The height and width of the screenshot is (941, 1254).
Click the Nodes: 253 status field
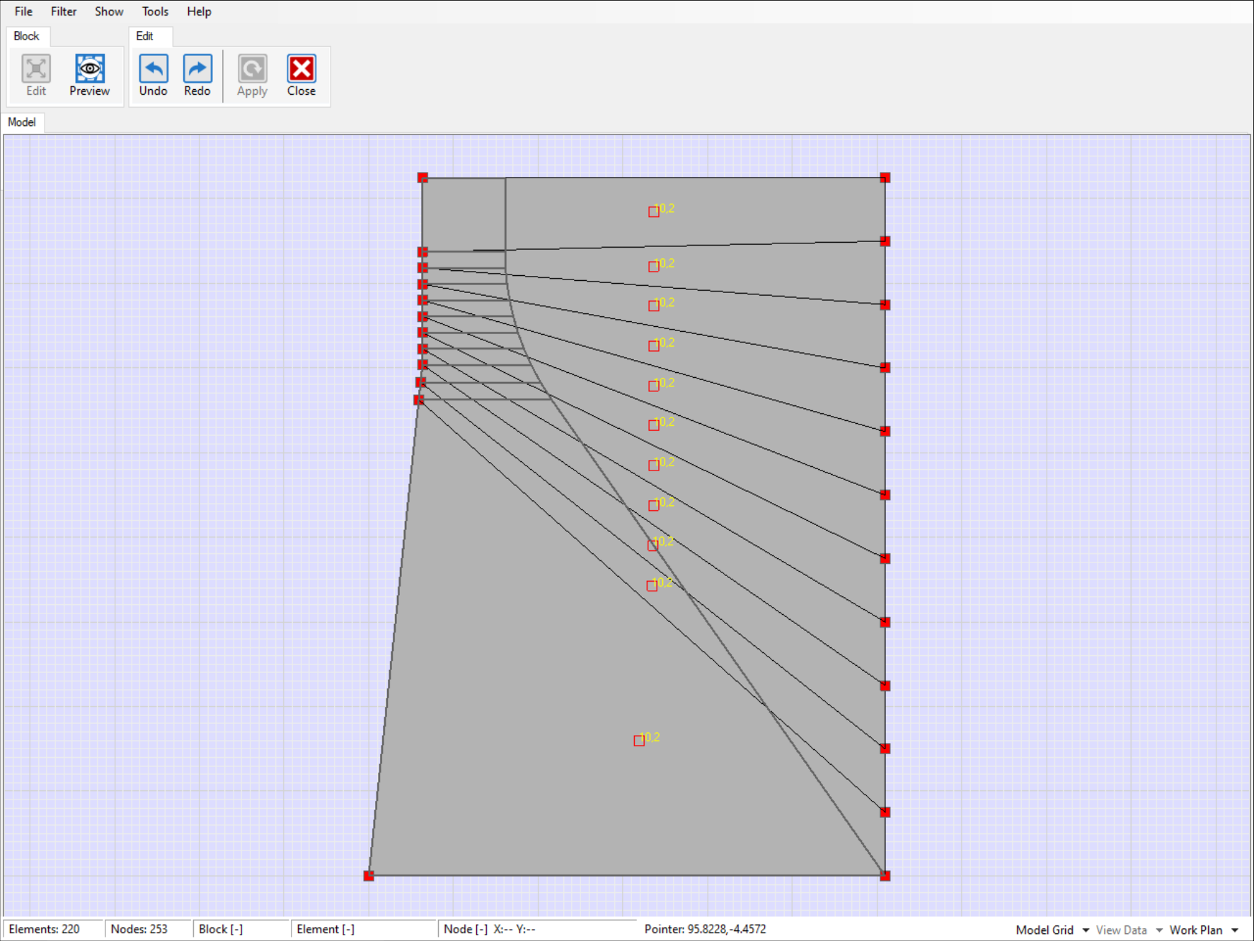(148, 929)
